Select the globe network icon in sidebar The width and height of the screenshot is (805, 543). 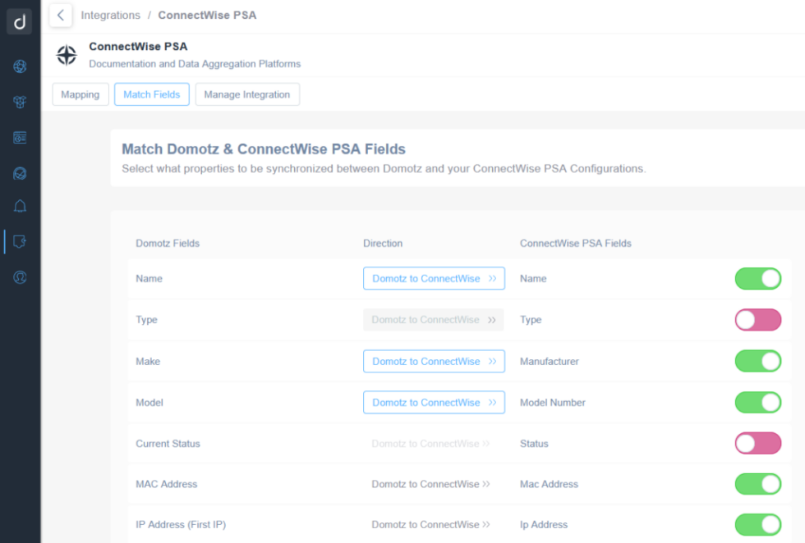coord(20,66)
